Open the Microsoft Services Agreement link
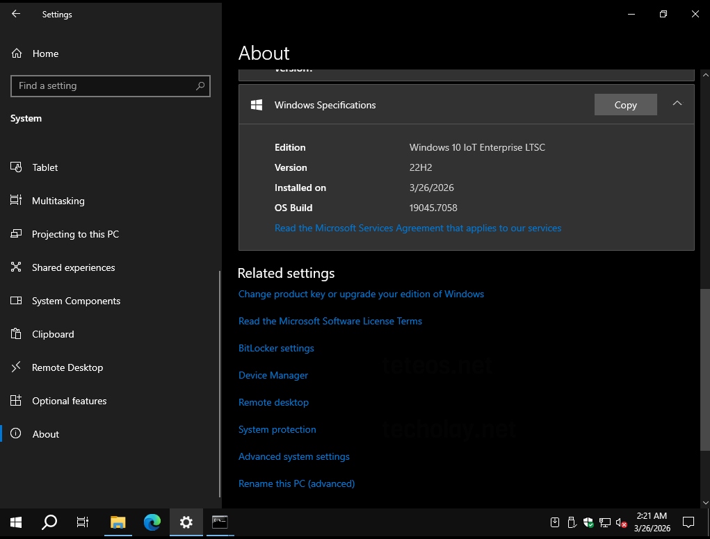Viewport: 710px width, 539px height. coord(418,228)
